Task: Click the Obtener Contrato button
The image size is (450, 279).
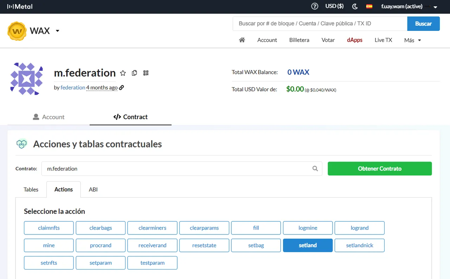Action: tap(380, 168)
